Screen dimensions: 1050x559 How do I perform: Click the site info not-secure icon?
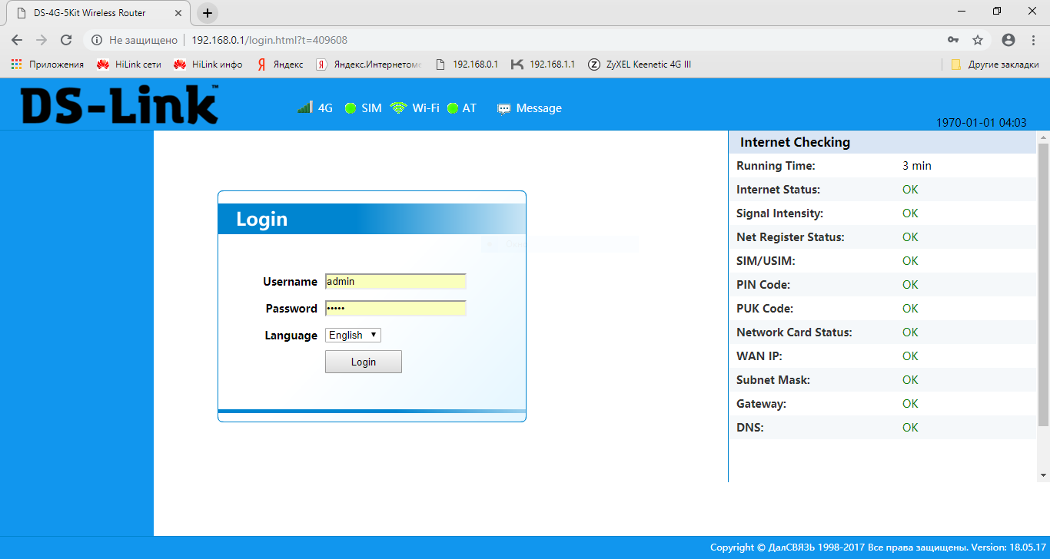96,40
